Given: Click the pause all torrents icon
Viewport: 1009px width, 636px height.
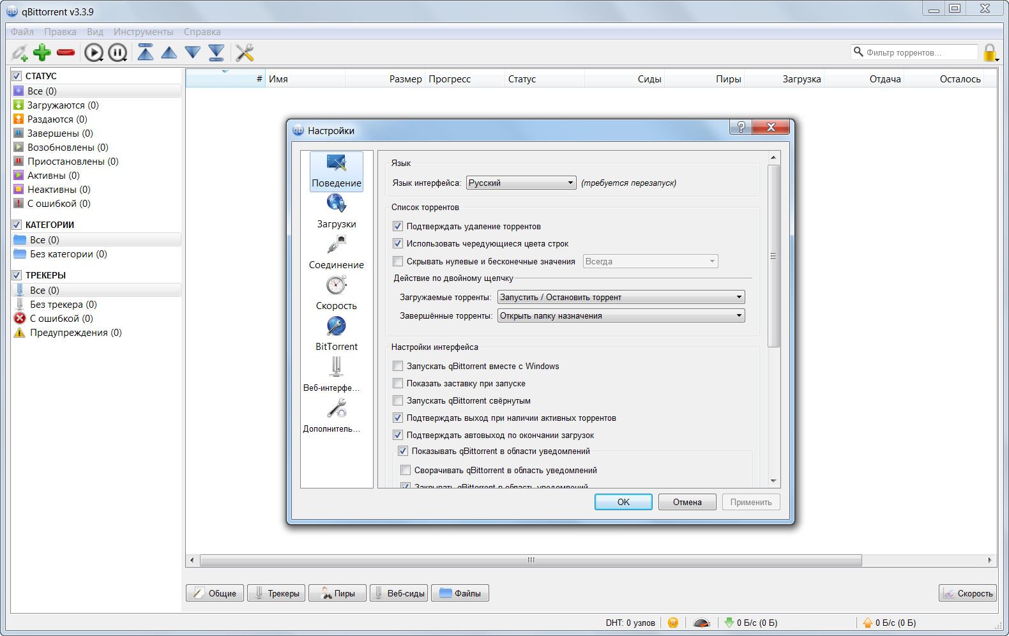Looking at the screenshot, I should [118, 52].
